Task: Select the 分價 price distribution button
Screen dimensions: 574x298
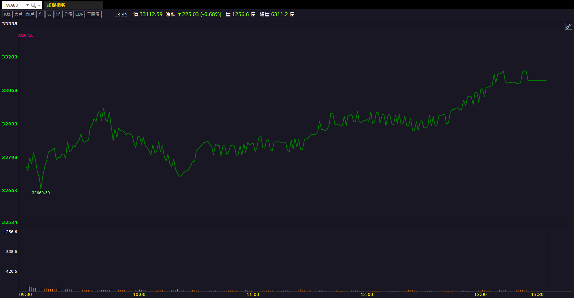Action: (68, 14)
